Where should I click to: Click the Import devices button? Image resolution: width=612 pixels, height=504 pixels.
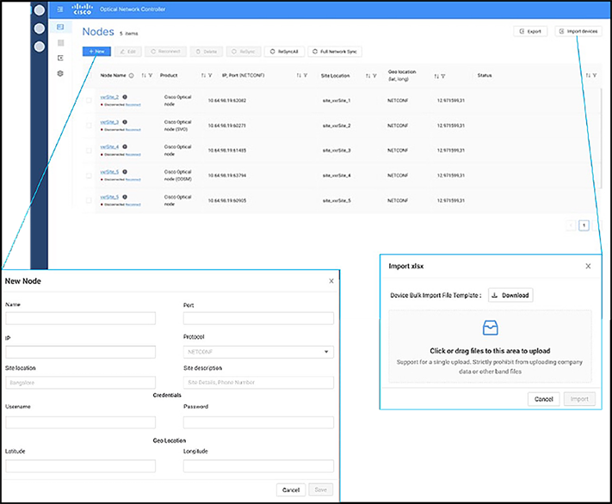coord(578,31)
